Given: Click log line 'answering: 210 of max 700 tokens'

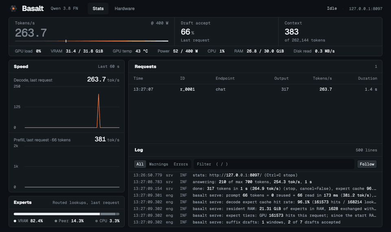Looking at the screenshot, I should (x=255, y=182).
